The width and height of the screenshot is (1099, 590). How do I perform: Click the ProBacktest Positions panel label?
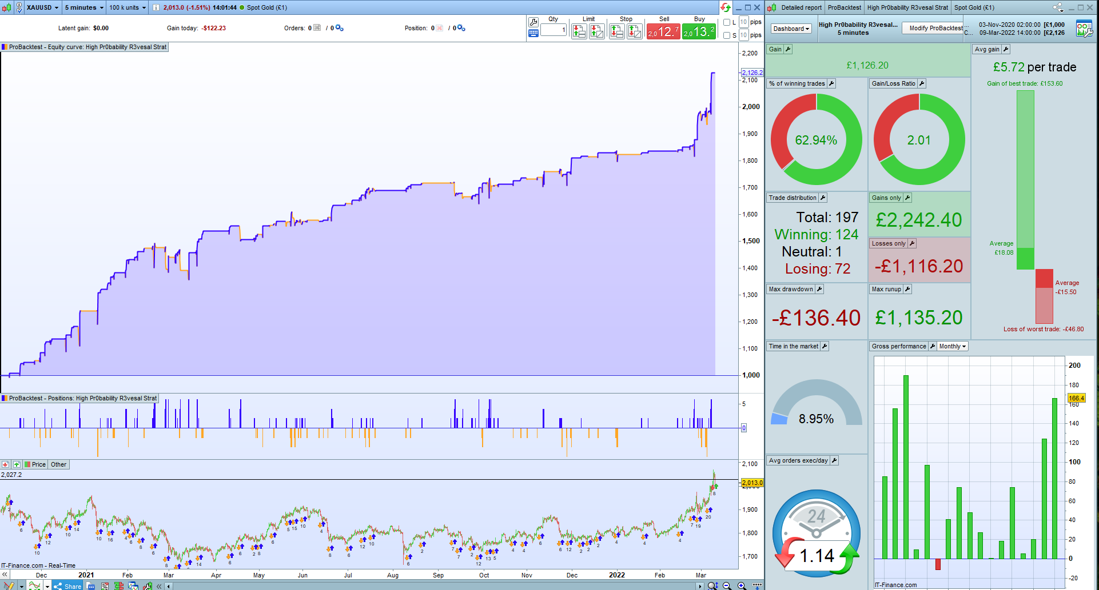coord(79,398)
